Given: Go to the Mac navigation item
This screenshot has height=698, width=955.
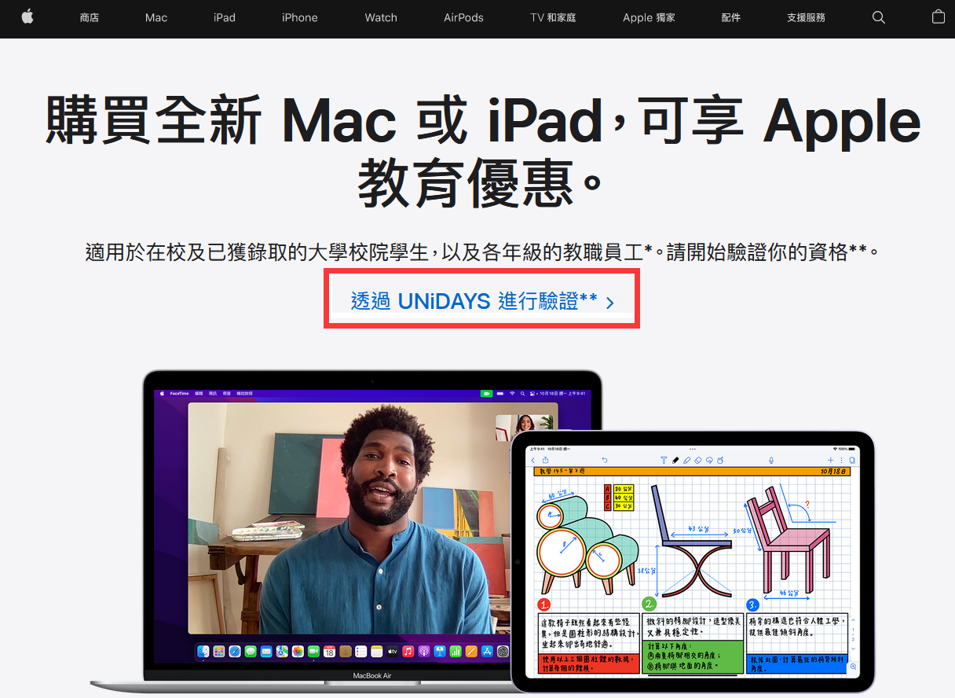Looking at the screenshot, I should tap(156, 17).
